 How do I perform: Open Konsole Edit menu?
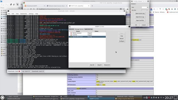(x=13, y=14)
